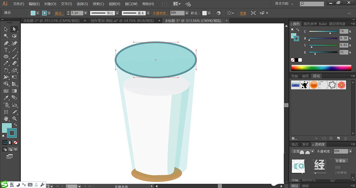Open the 效果(C) menu
356x188 pixels.
(x=98, y=4)
